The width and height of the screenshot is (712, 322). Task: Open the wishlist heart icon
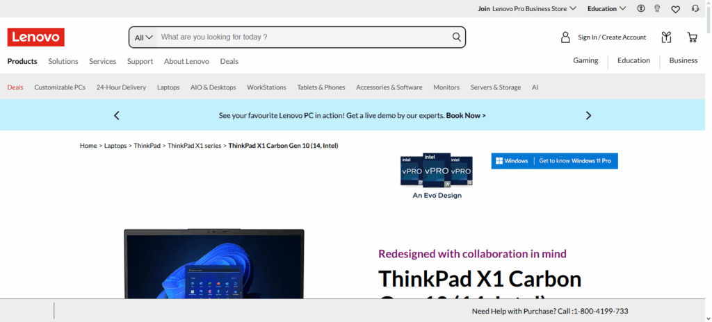(x=676, y=9)
